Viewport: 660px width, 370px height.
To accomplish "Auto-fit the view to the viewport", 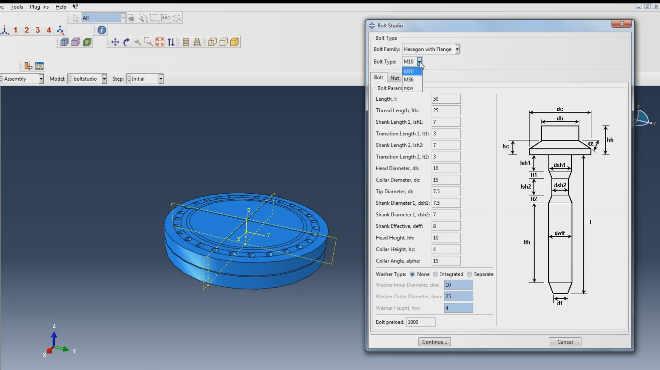I will click(x=159, y=41).
